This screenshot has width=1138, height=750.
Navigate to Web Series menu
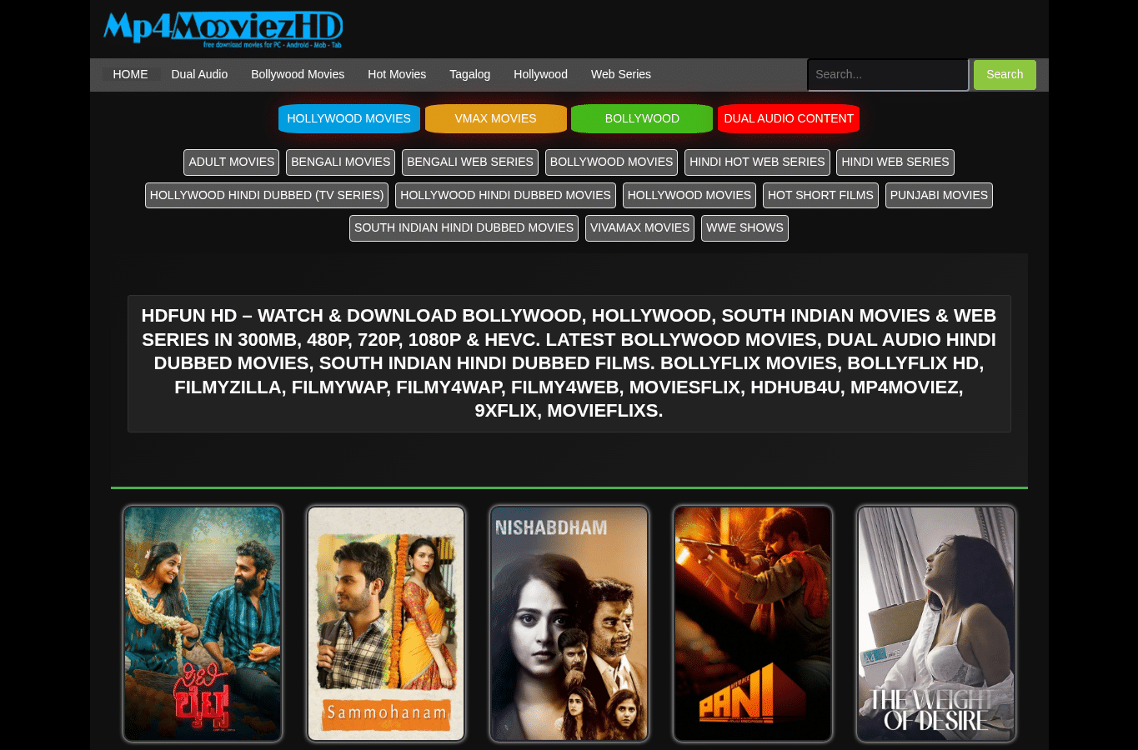[x=621, y=74]
